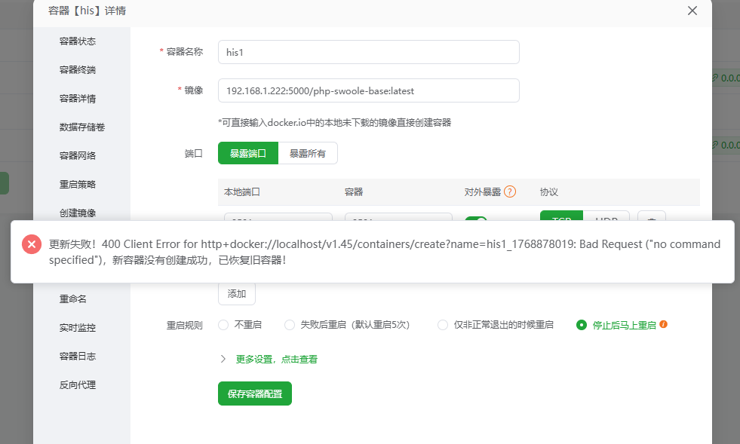Viewport: 740px width, 444px height.
Task: Click the lower green 0.0.0 link icon
Action: (715, 145)
